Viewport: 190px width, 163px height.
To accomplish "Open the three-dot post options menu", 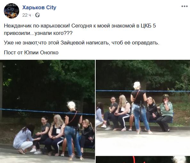I will click(x=185, y=6).
